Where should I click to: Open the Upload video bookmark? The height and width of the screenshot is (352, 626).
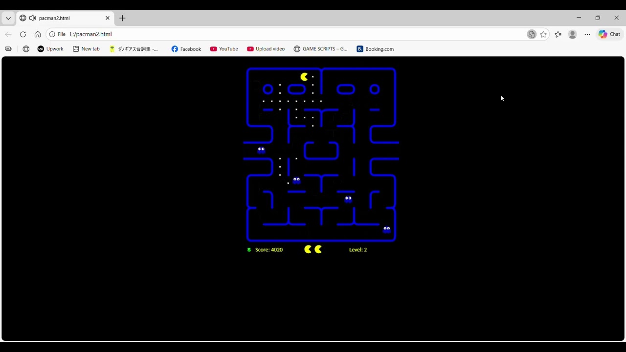coord(266,49)
